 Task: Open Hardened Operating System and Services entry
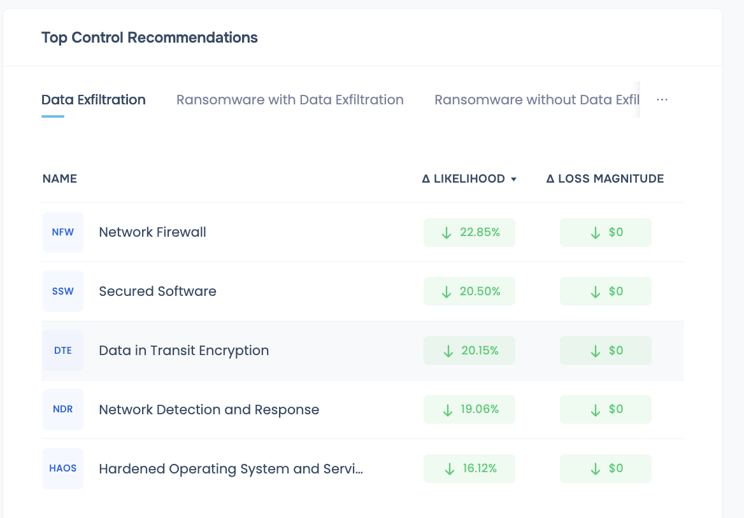(x=231, y=469)
